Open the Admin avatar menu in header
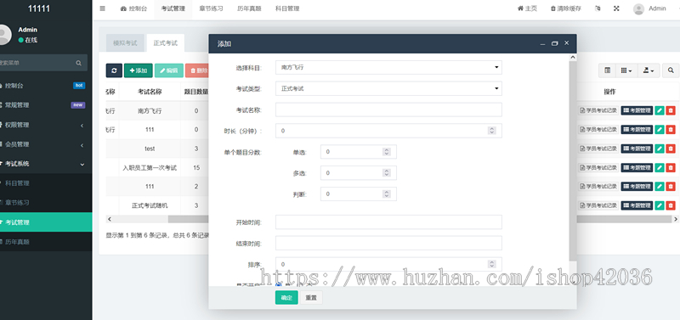This screenshot has width=680, height=320. coord(649,8)
